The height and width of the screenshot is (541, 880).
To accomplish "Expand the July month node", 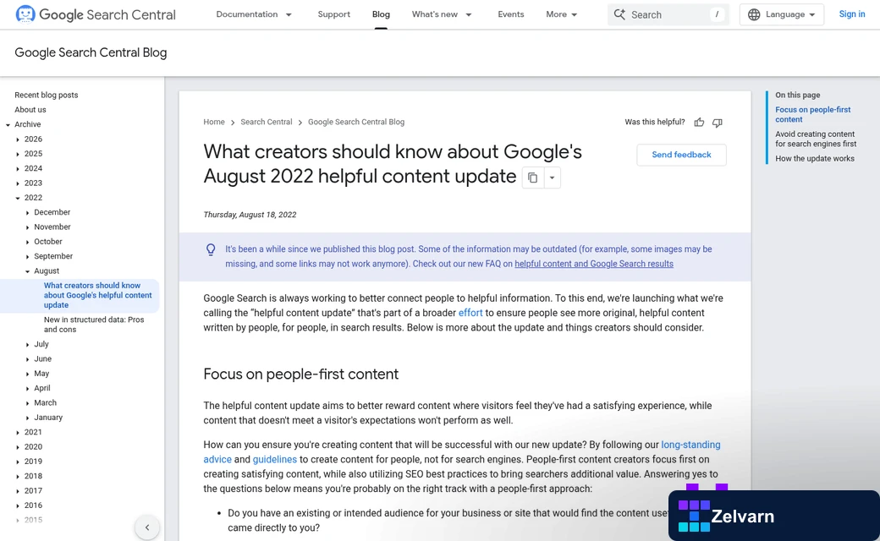I will (27, 344).
